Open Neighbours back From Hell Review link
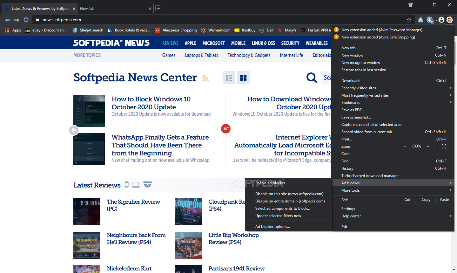This screenshot has width=457, height=273. pyautogui.click(x=136, y=238)
